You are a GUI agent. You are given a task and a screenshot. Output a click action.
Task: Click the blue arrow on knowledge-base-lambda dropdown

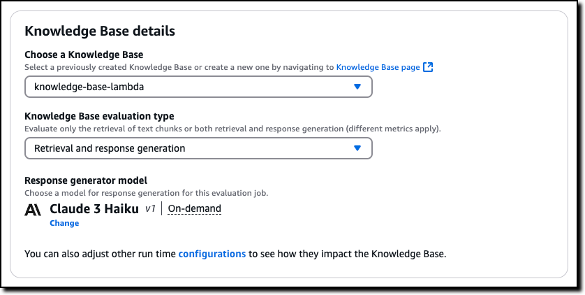tap(357, 87)
